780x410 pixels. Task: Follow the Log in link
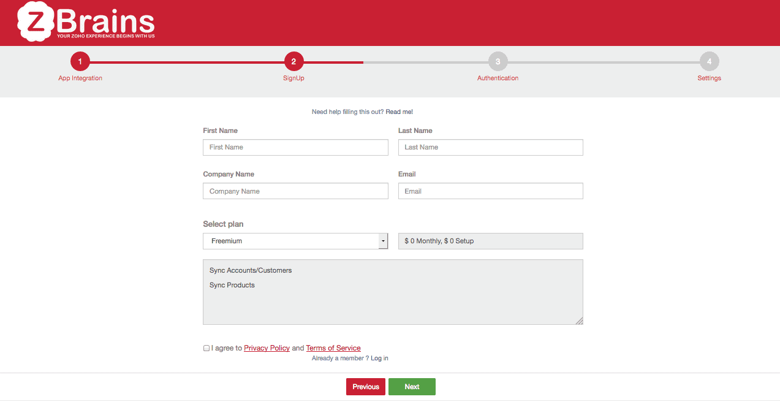pos(379,358)
